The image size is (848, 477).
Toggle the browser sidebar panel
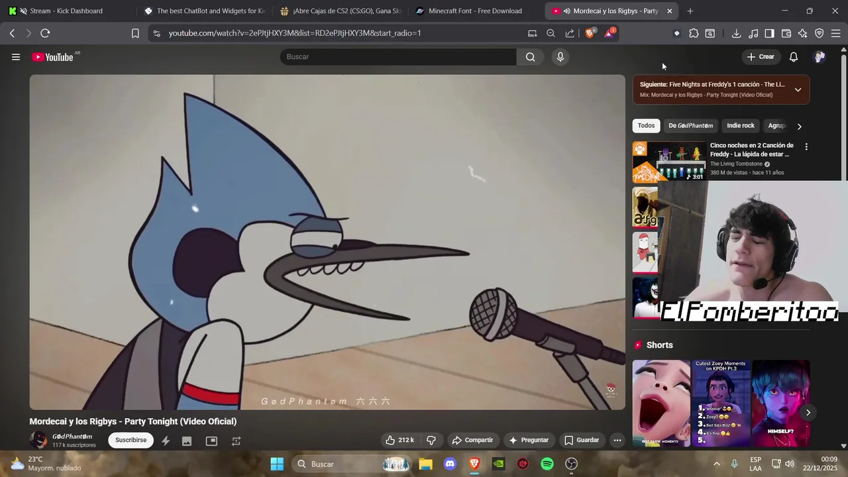click(x=769, y=33)
